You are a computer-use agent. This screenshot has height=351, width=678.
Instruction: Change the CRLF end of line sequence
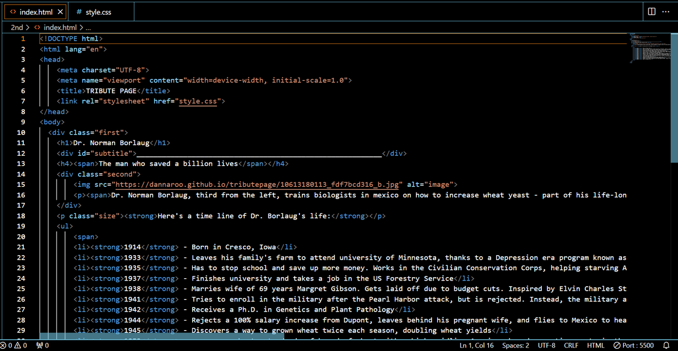coord(571,345)
